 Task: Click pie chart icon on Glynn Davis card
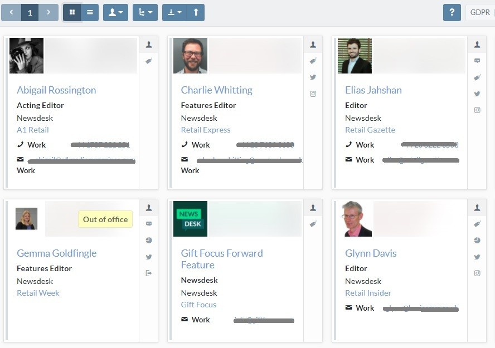[477, 241]
